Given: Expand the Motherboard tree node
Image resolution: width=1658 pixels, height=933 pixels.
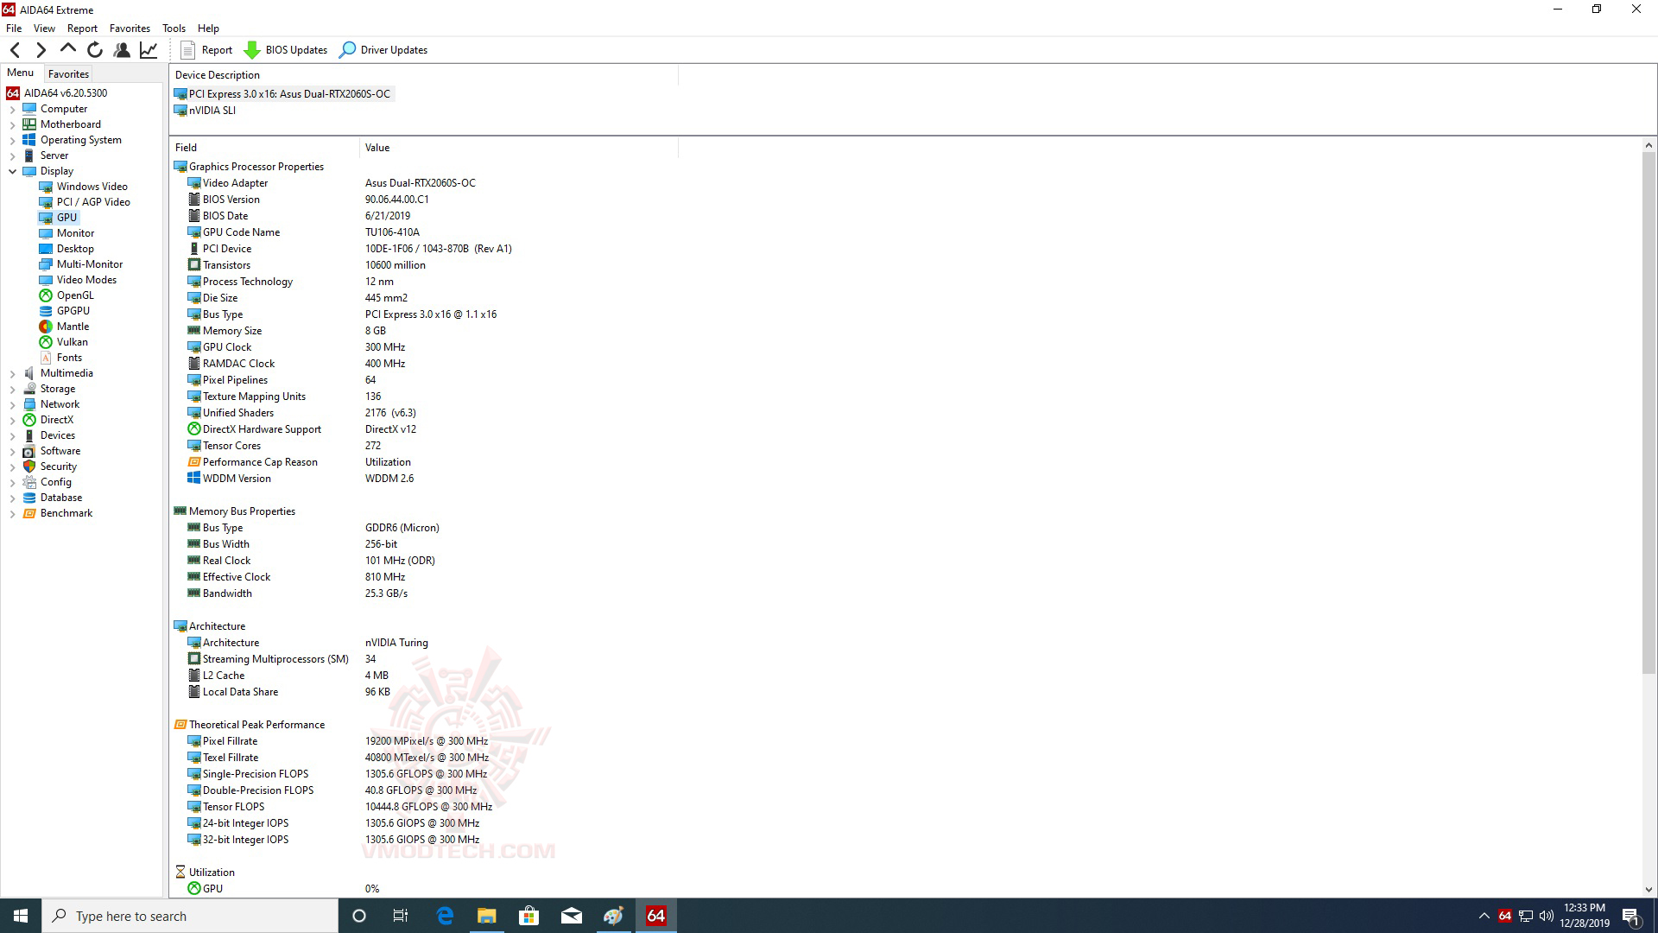Looking at the screenshot, I should pyautogui.click(x=12, y=124).
